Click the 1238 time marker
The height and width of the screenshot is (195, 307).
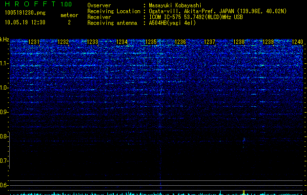(x=239, y=42)
